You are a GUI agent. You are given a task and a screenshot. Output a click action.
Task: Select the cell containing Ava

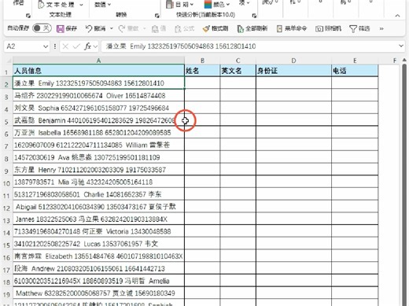(x=98, y=157)
